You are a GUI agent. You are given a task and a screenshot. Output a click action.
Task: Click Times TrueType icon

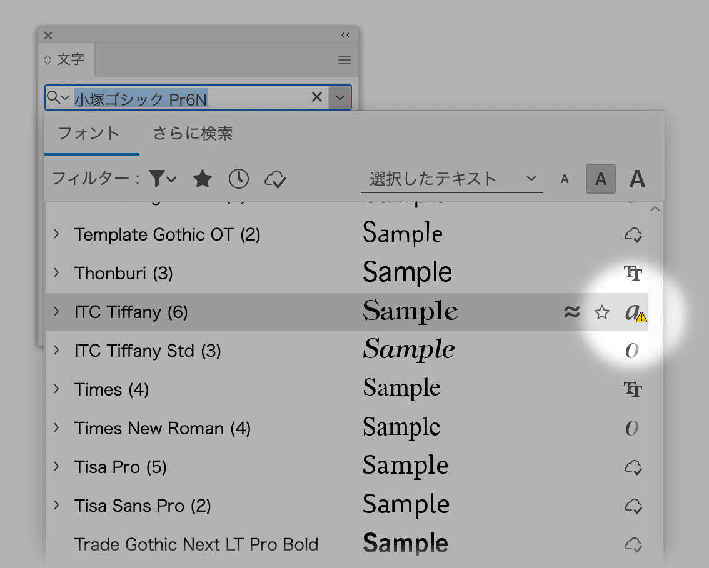point(633,389)
